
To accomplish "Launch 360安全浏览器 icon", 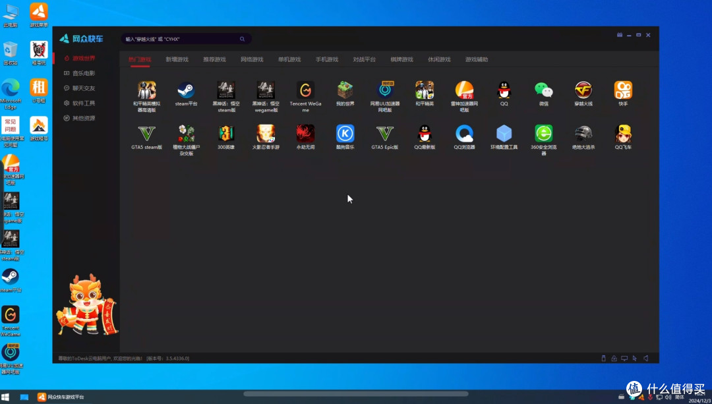I will click(543, 134).
